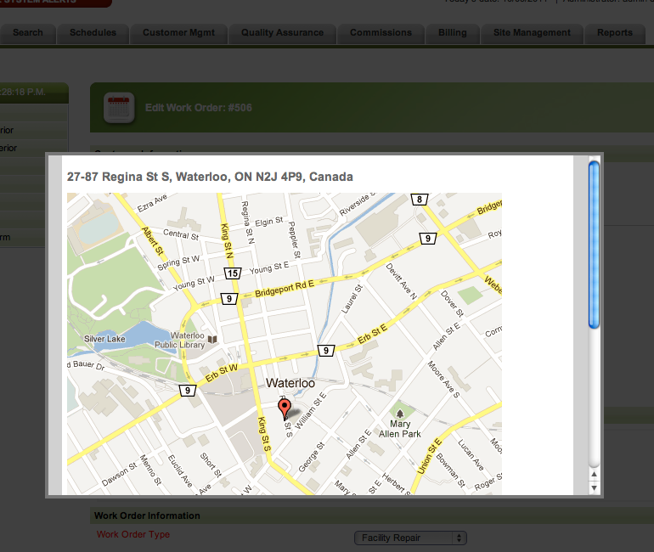Click the Ezra Ave street label
The image size is (654, 552).
pos(152,203)
